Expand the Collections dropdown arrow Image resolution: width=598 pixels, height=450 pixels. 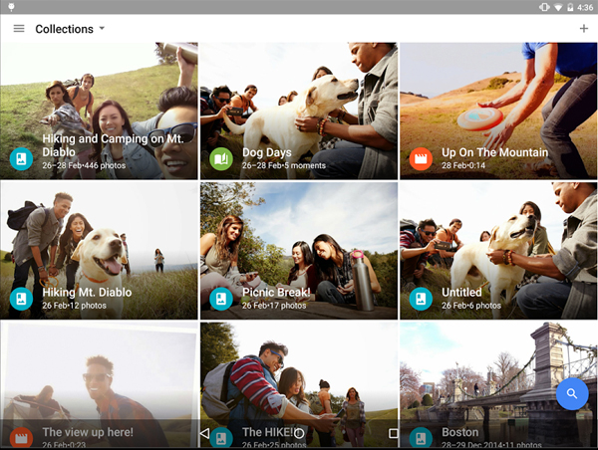[x=102, y=29]
